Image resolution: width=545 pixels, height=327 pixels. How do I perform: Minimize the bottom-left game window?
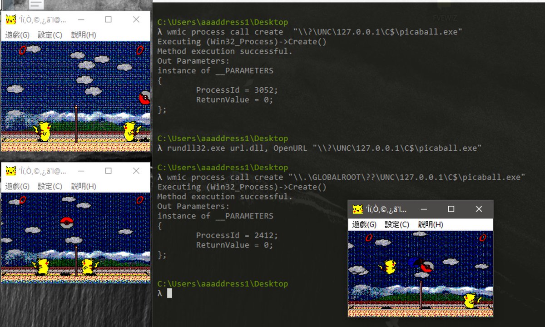point(80,171)
